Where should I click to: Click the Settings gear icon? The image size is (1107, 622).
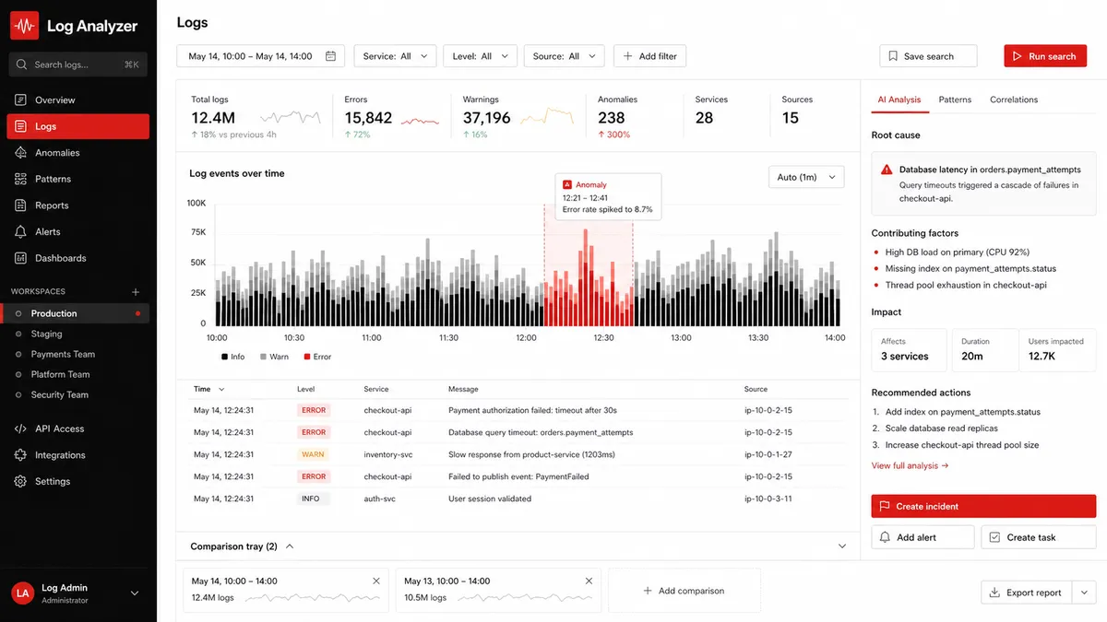point(21,481)
